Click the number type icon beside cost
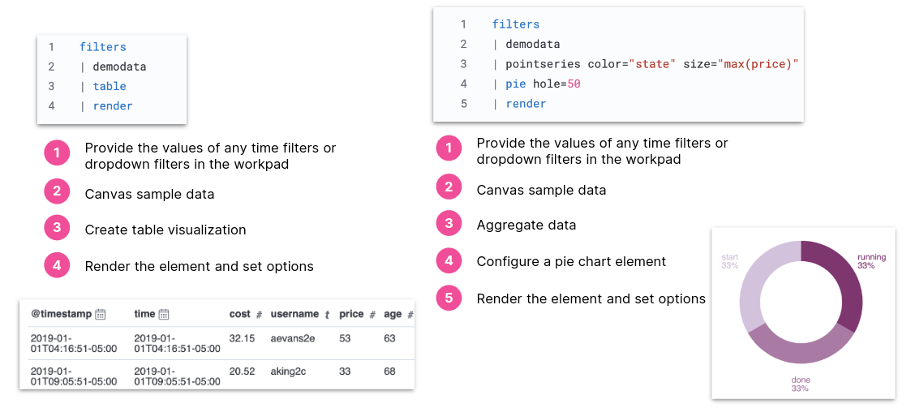Screen dimensions: 911x408 point(259,315)
